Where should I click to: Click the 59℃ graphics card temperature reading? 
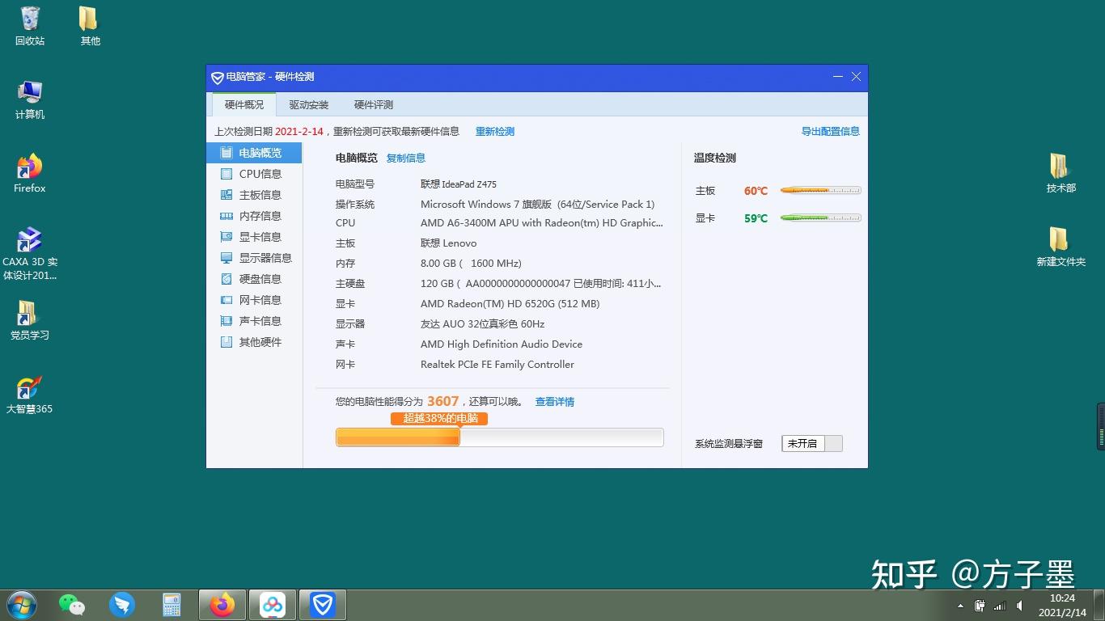pos(756,218)
